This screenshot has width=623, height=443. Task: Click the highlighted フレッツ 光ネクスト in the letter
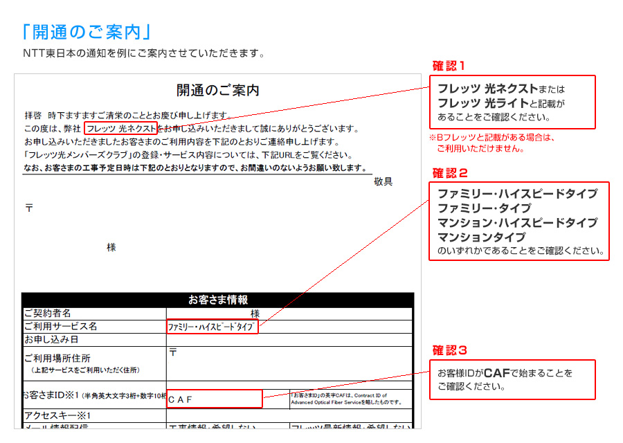tap(120, 128)
